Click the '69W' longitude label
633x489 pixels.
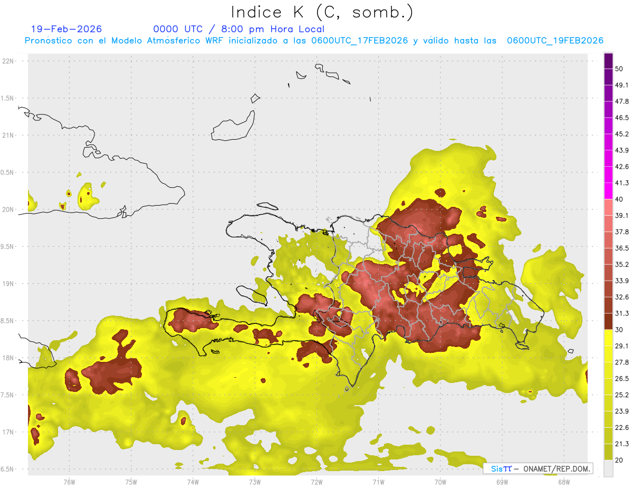(x=502, y=482)
